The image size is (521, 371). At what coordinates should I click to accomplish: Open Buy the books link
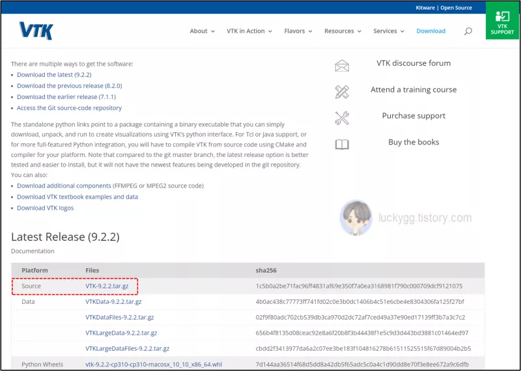pyautogui.click(x=414, y=142)
